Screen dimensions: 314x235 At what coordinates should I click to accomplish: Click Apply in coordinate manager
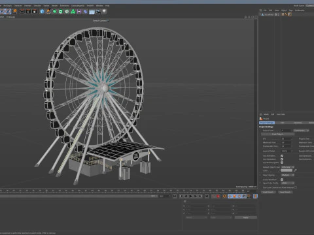[x=246, y=217]
